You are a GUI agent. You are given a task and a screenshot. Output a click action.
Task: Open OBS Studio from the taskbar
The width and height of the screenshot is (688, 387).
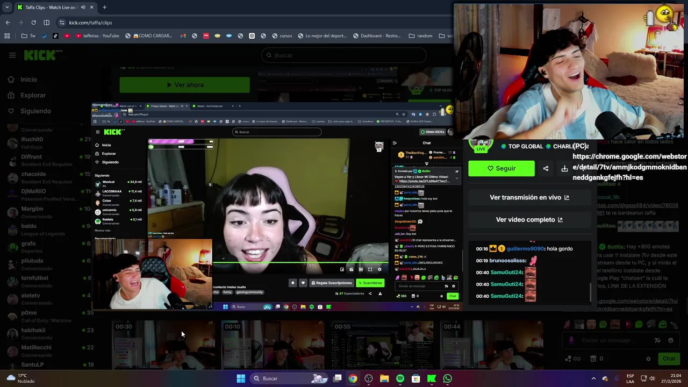369,378
